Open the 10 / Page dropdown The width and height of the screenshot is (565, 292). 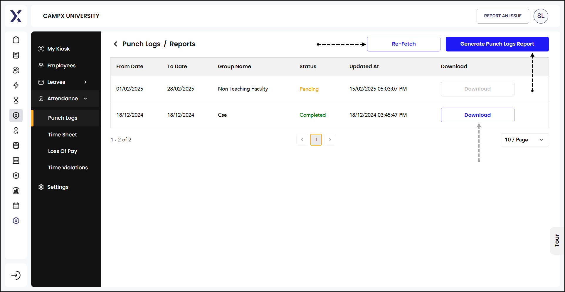coord(524,140)
